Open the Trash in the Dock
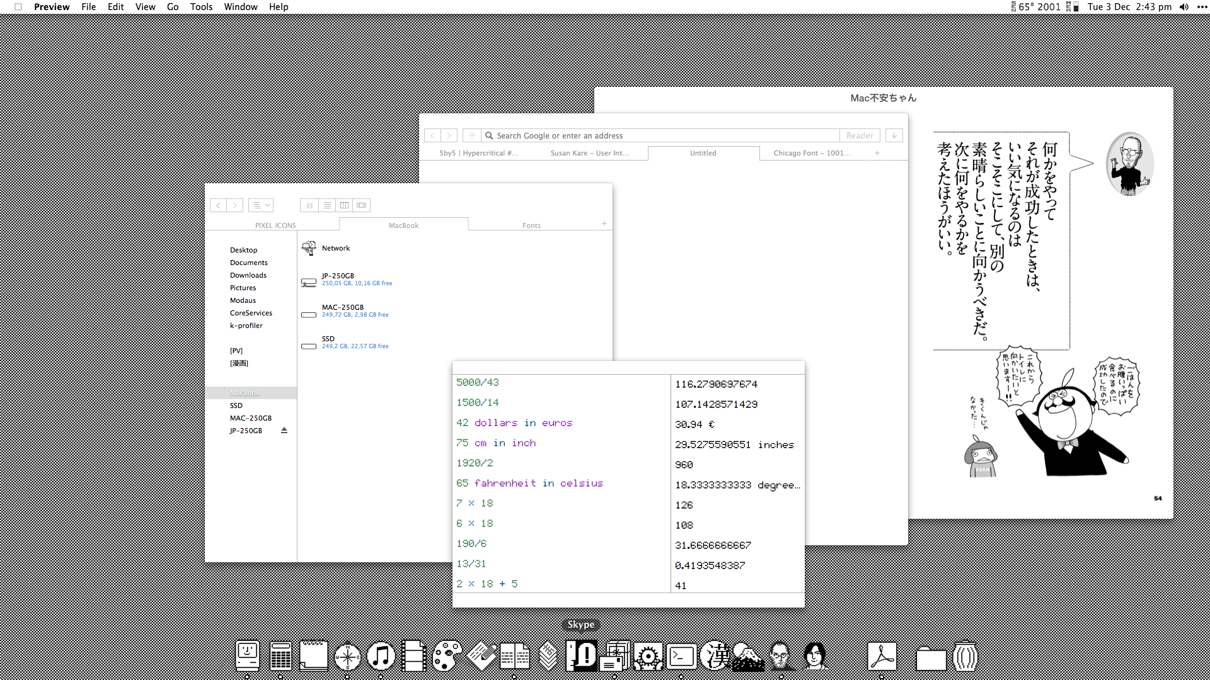Viewport: 1210px width, 680px height. 965,657
